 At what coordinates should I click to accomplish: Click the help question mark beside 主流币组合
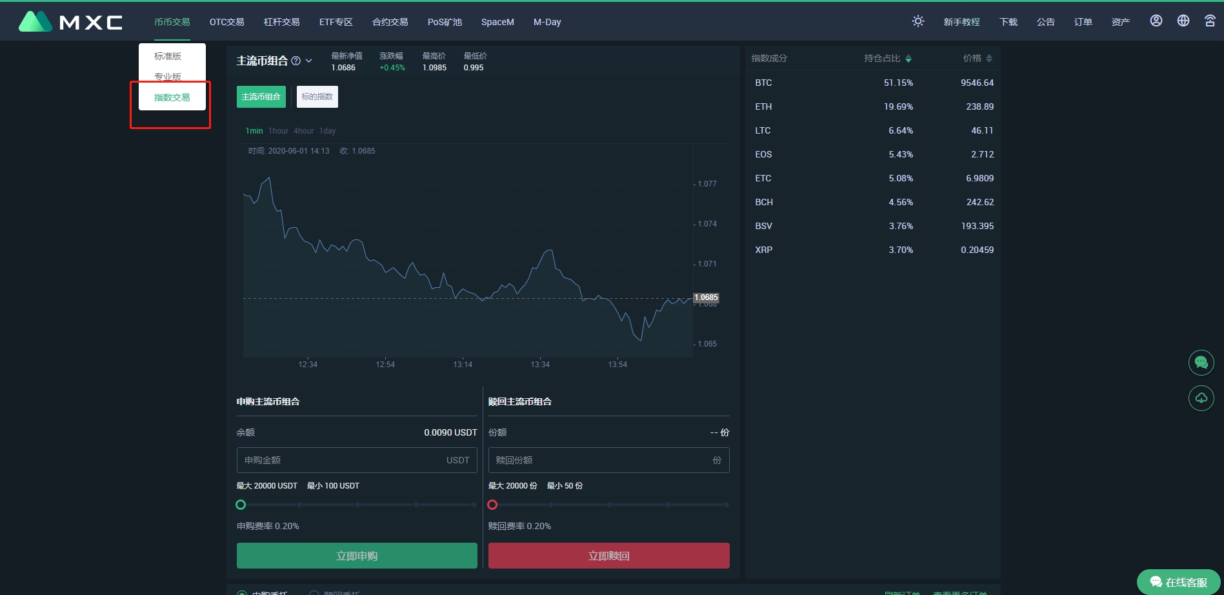(x=296, y=61)
